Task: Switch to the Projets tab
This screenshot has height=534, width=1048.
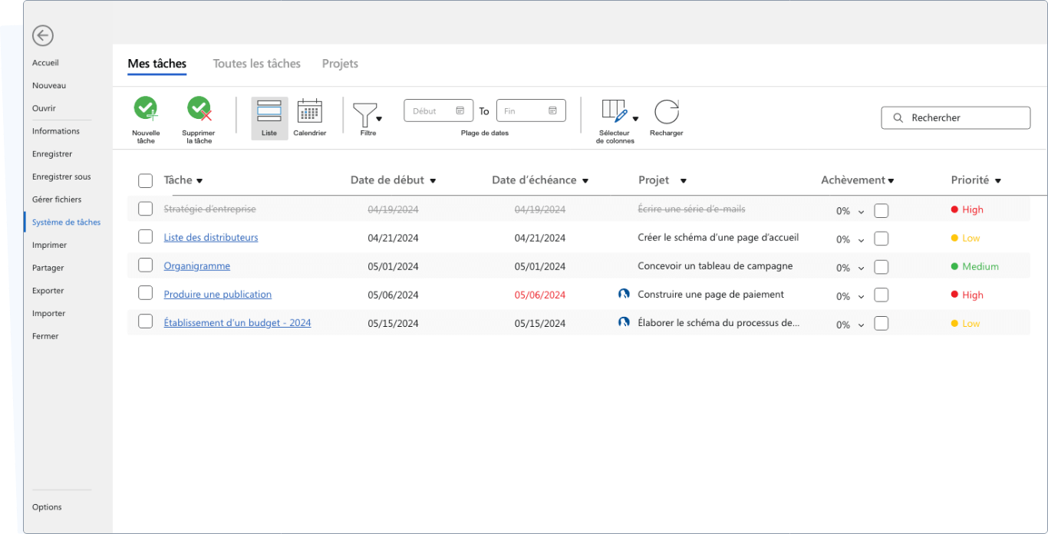Action: coord(340,64)
